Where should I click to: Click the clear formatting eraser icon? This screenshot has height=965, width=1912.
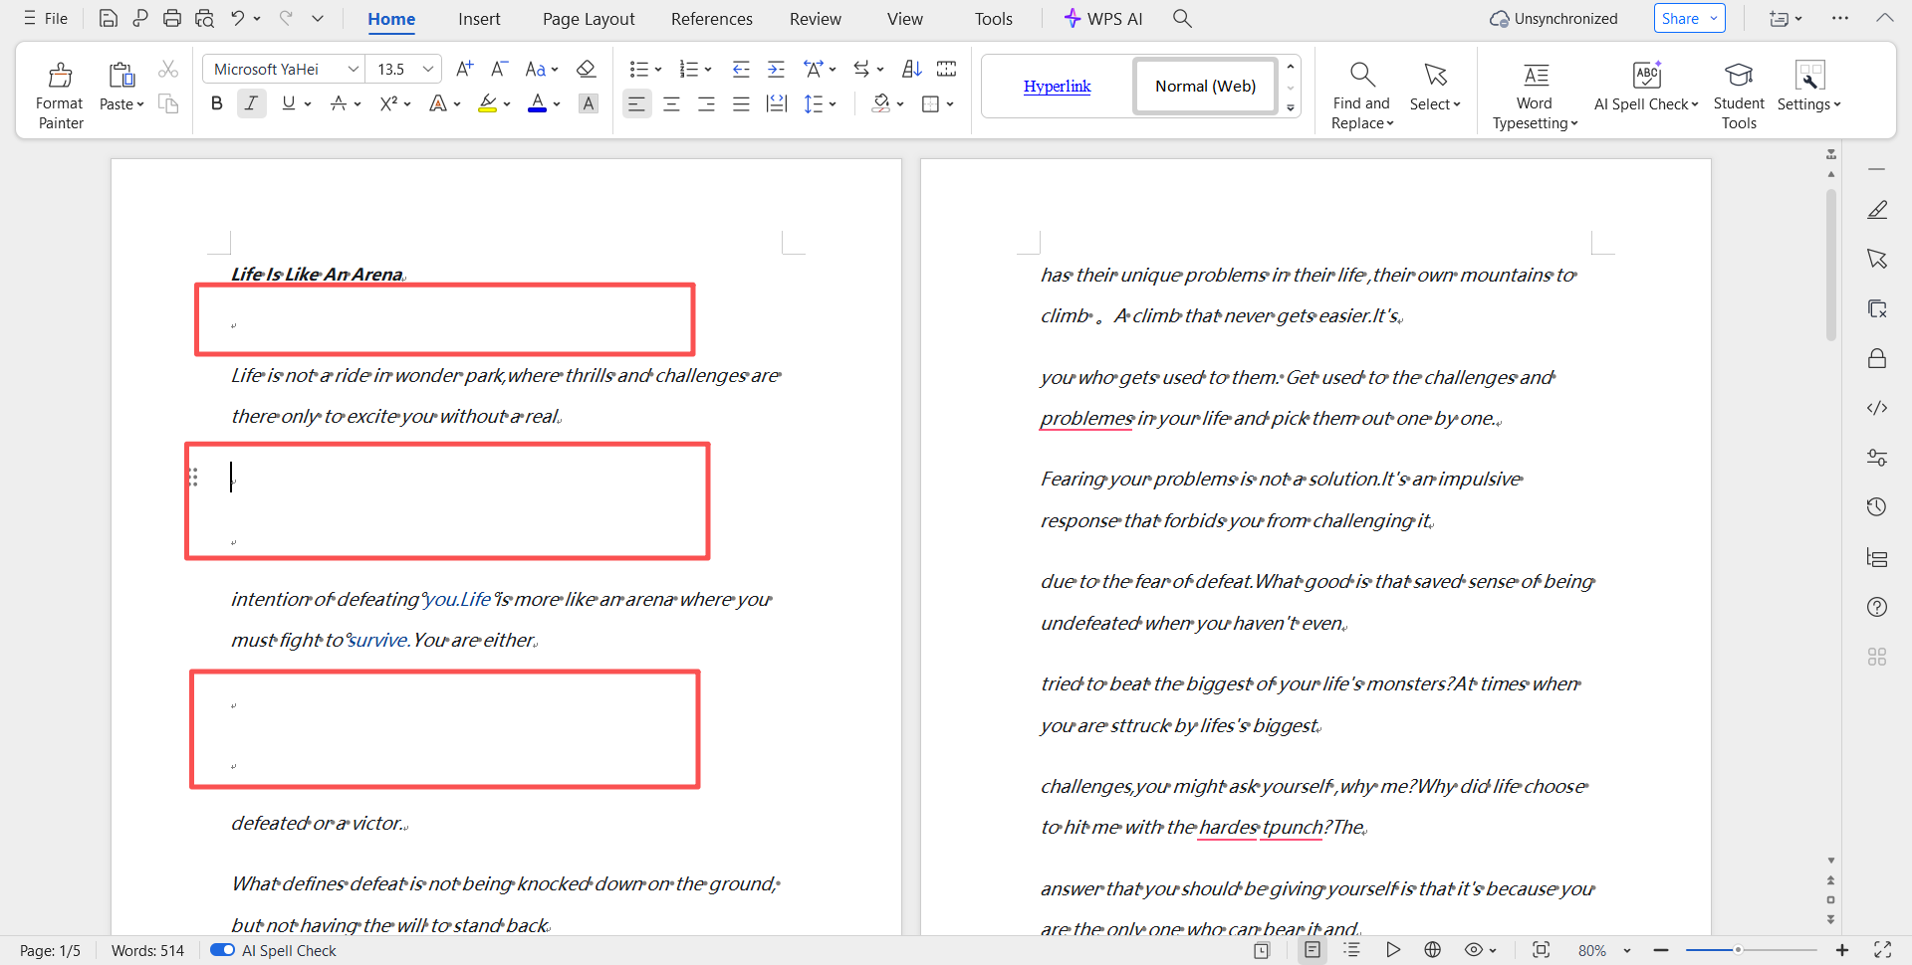coord(587,69)
